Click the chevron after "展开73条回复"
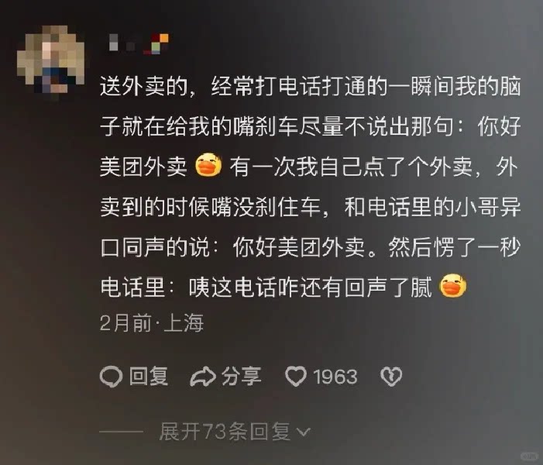This screenshot has width=543, height=465. [x=304, y=432]
